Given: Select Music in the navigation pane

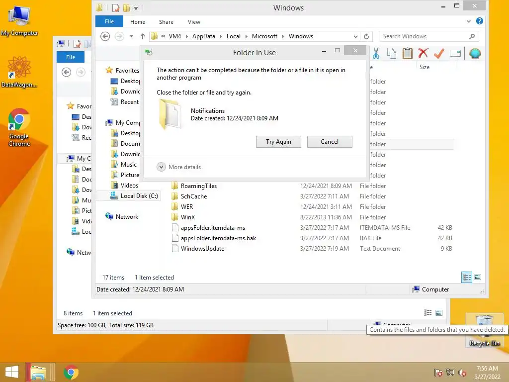Looking at the screenshot, I should tap(124, 164).
